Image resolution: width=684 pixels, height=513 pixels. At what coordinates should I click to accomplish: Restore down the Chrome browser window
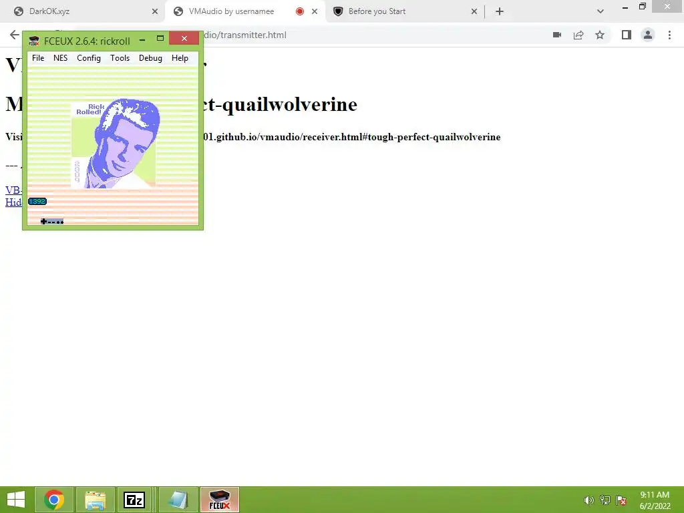click(642, 7)
